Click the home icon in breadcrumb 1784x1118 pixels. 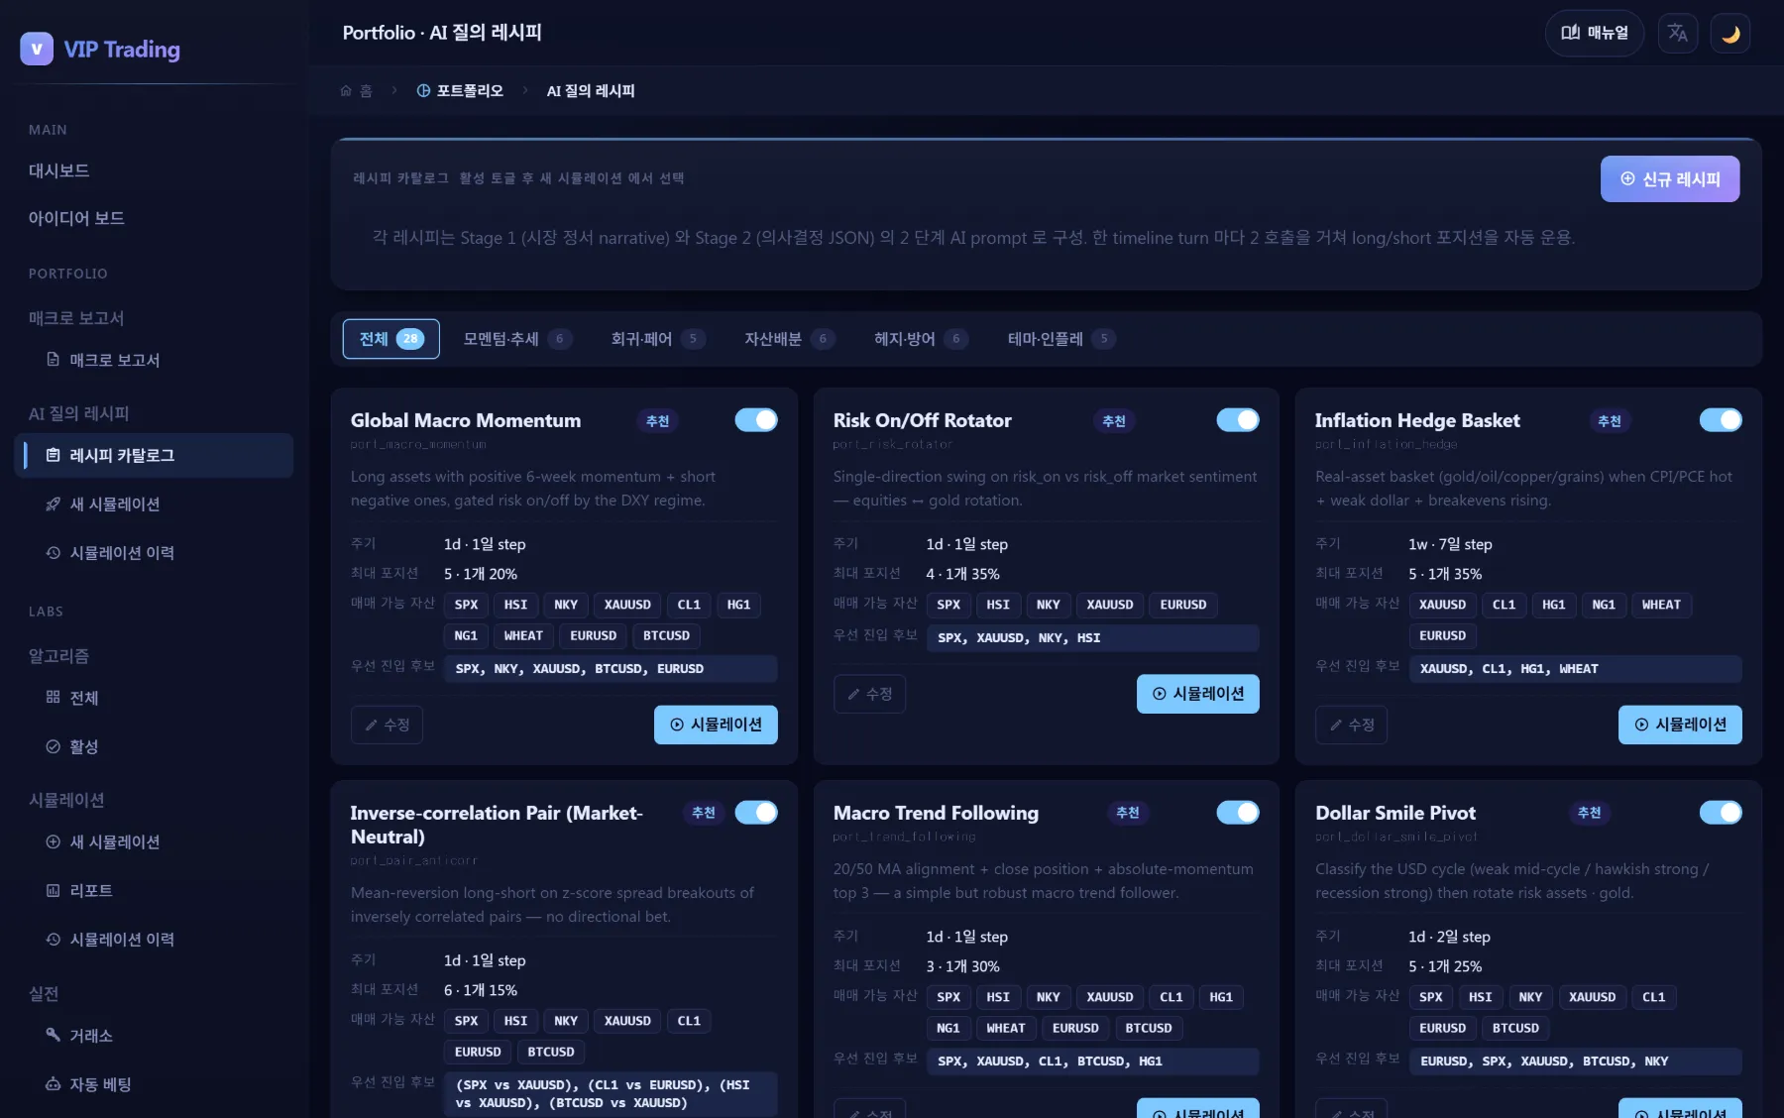346,91
